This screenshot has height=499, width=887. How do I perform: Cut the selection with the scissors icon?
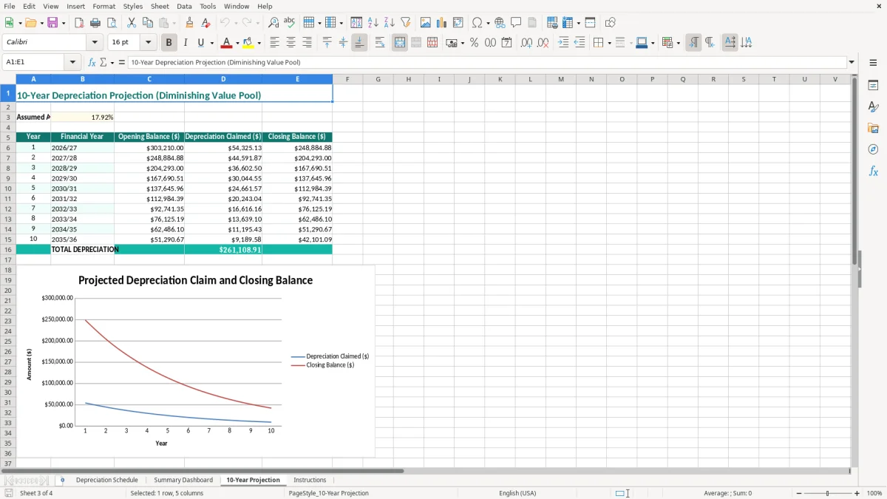click(x=132, y=23)
